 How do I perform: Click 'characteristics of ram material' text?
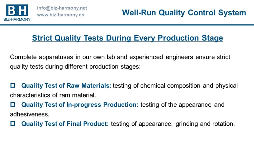(53, 95)
